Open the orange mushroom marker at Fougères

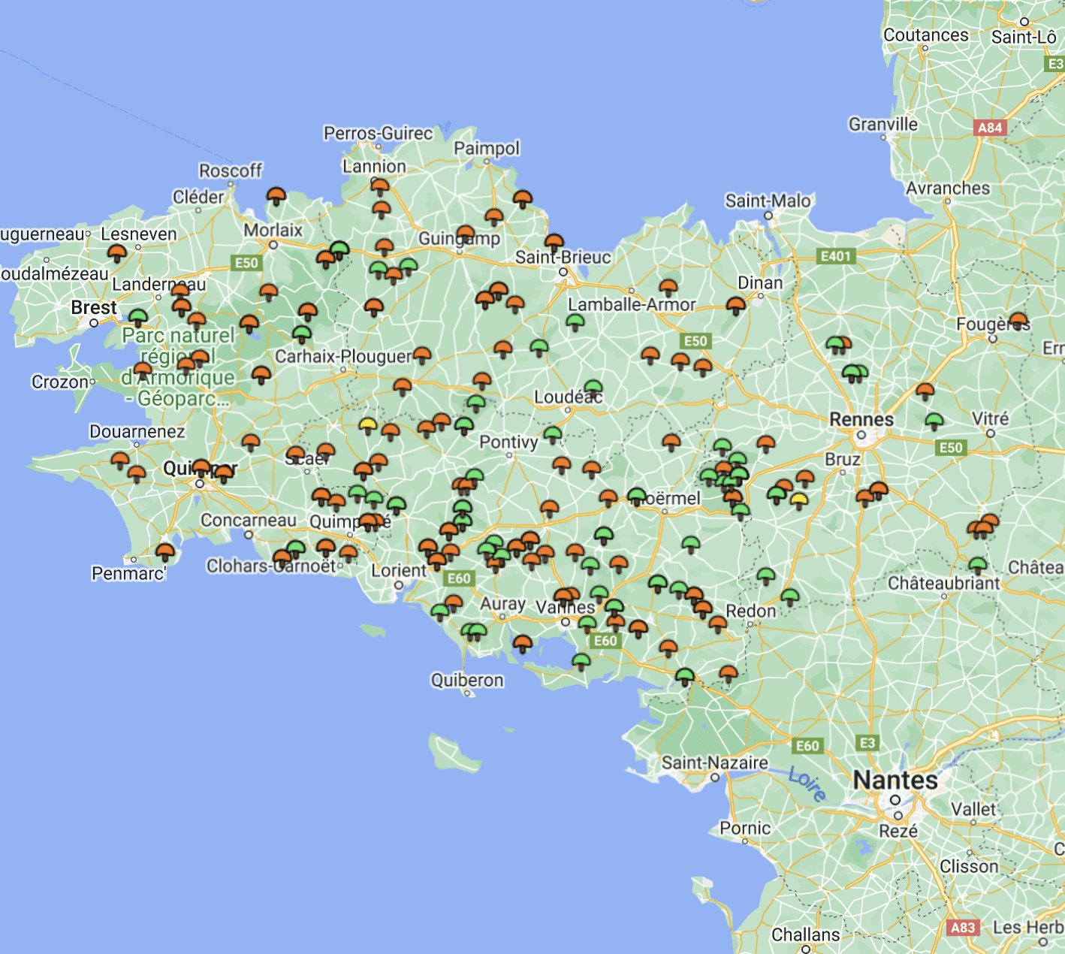pyautogui.click(x=1018, y=322)
